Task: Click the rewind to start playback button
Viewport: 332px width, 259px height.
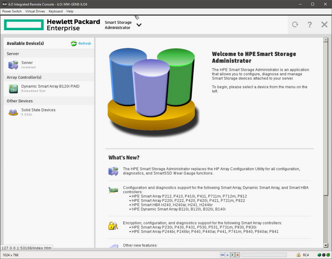Action: (x=222, y=255)
